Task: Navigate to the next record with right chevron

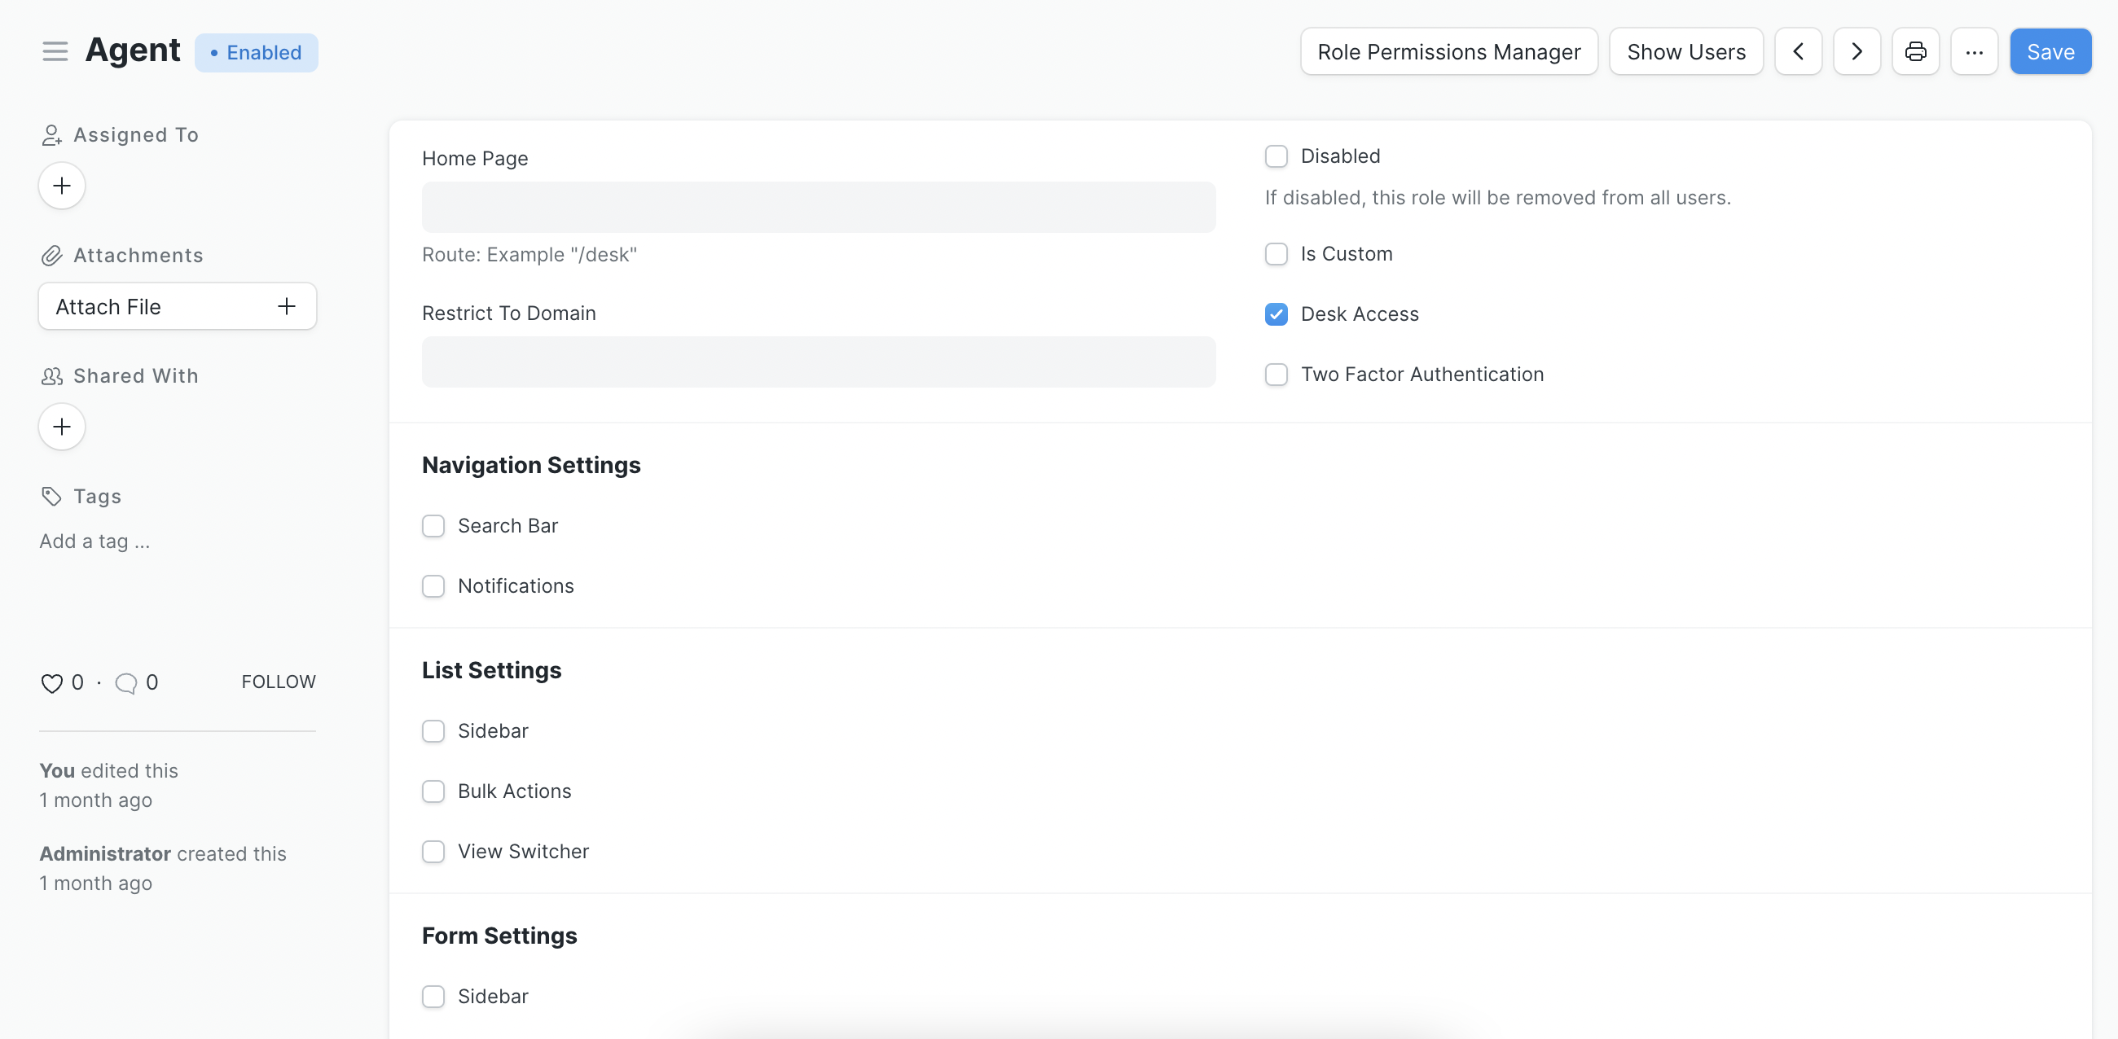Action: 1857,51
